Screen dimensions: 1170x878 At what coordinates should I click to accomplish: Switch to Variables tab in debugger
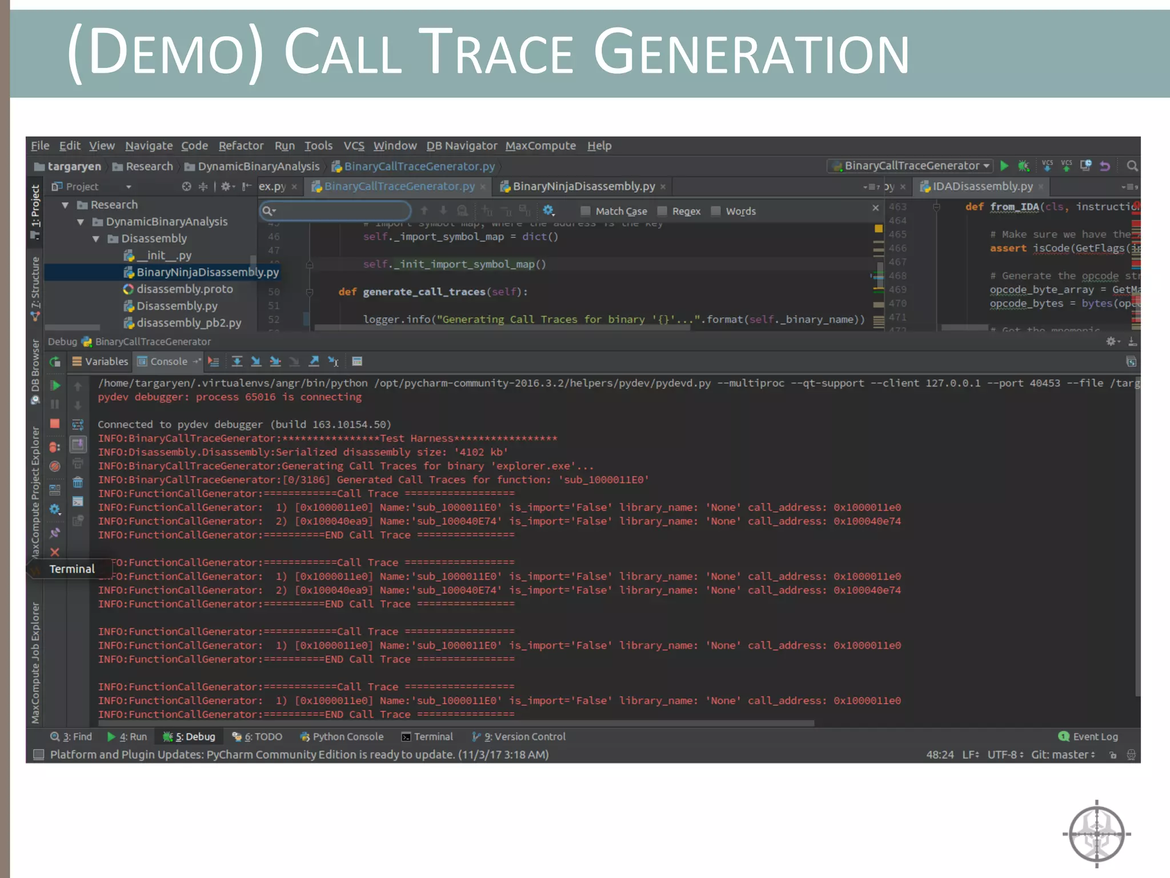pos(101,361)
